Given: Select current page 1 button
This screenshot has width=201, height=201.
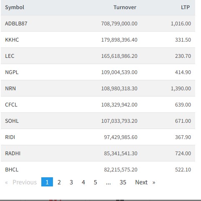Looking at the screenshot, I should [47, 182].
